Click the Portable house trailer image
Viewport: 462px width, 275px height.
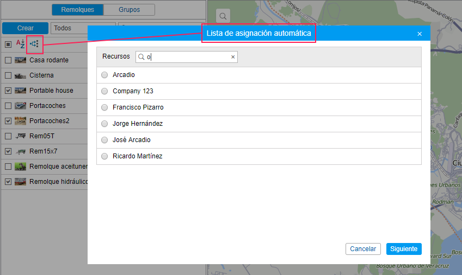[x=20, y=91]
